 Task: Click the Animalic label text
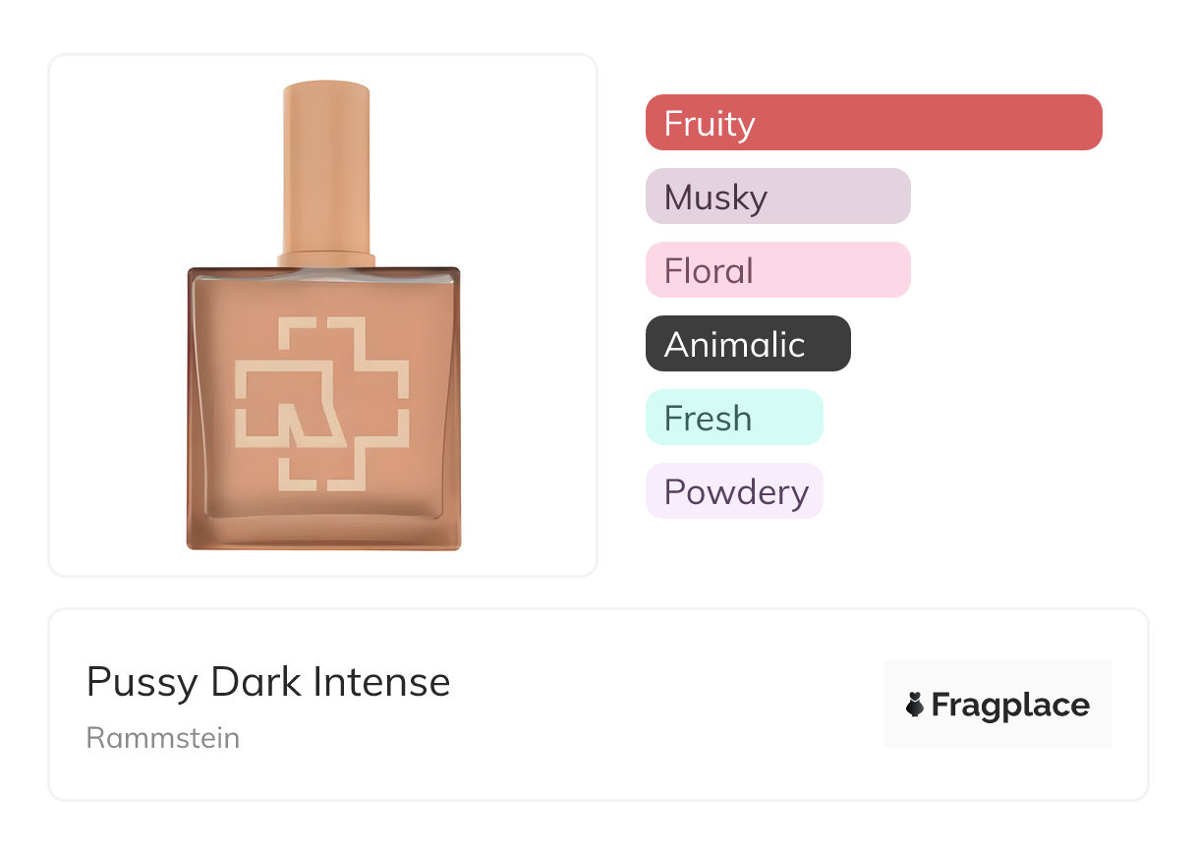(734, 345)
